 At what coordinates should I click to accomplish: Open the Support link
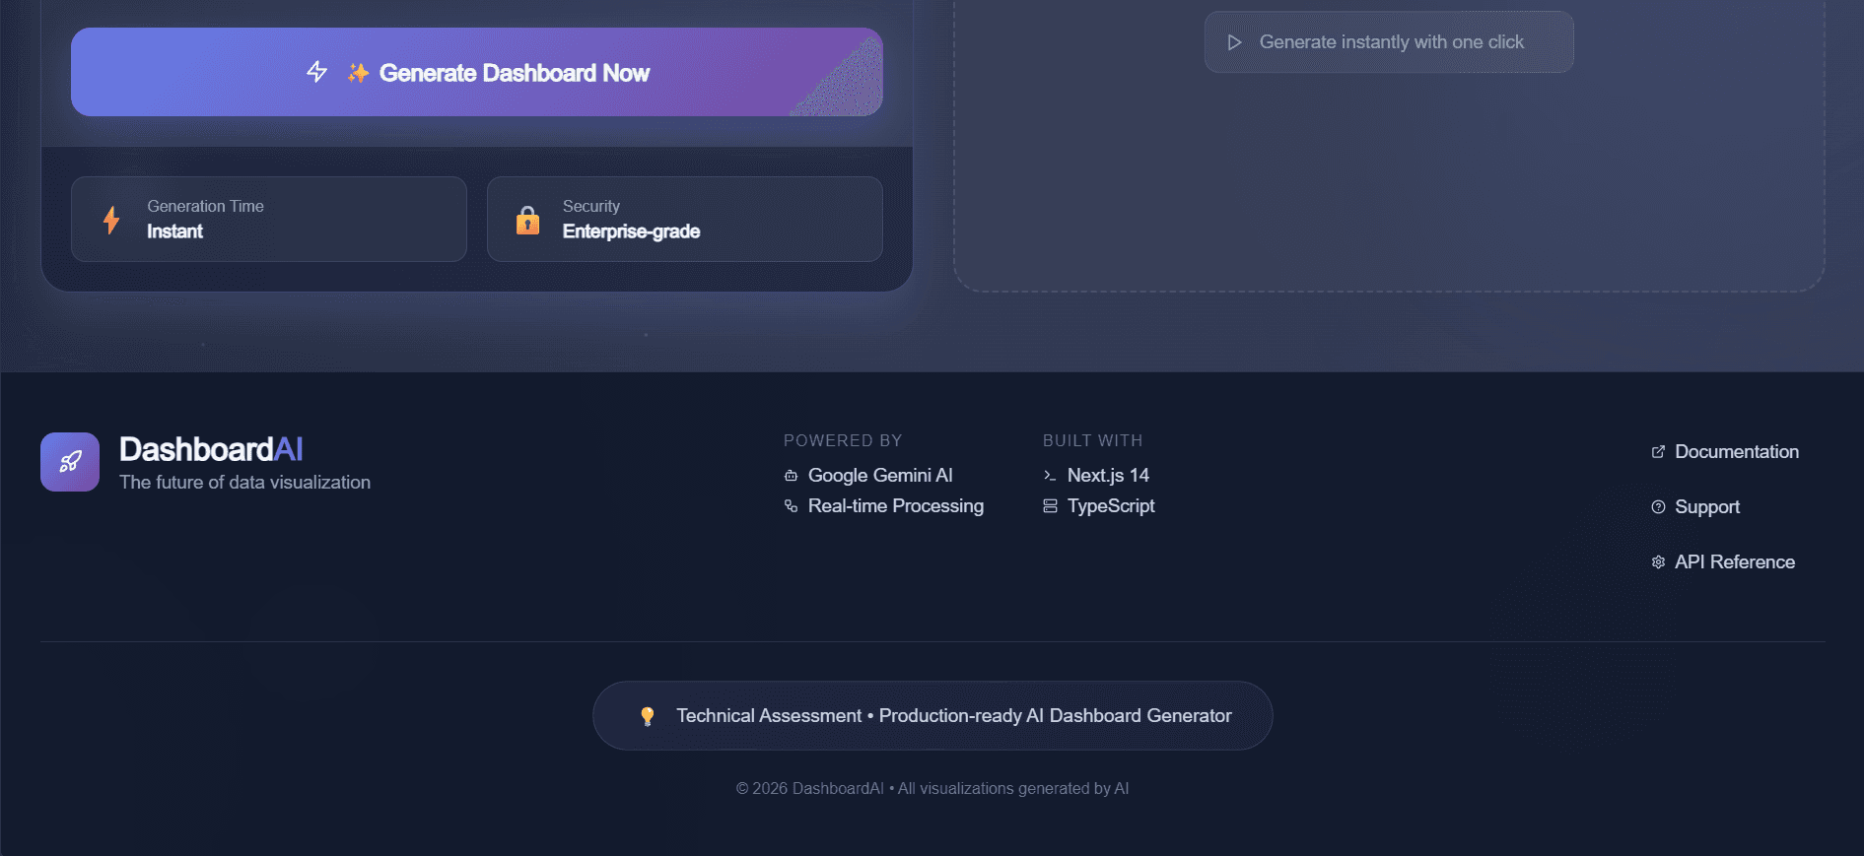[1707, 506]
